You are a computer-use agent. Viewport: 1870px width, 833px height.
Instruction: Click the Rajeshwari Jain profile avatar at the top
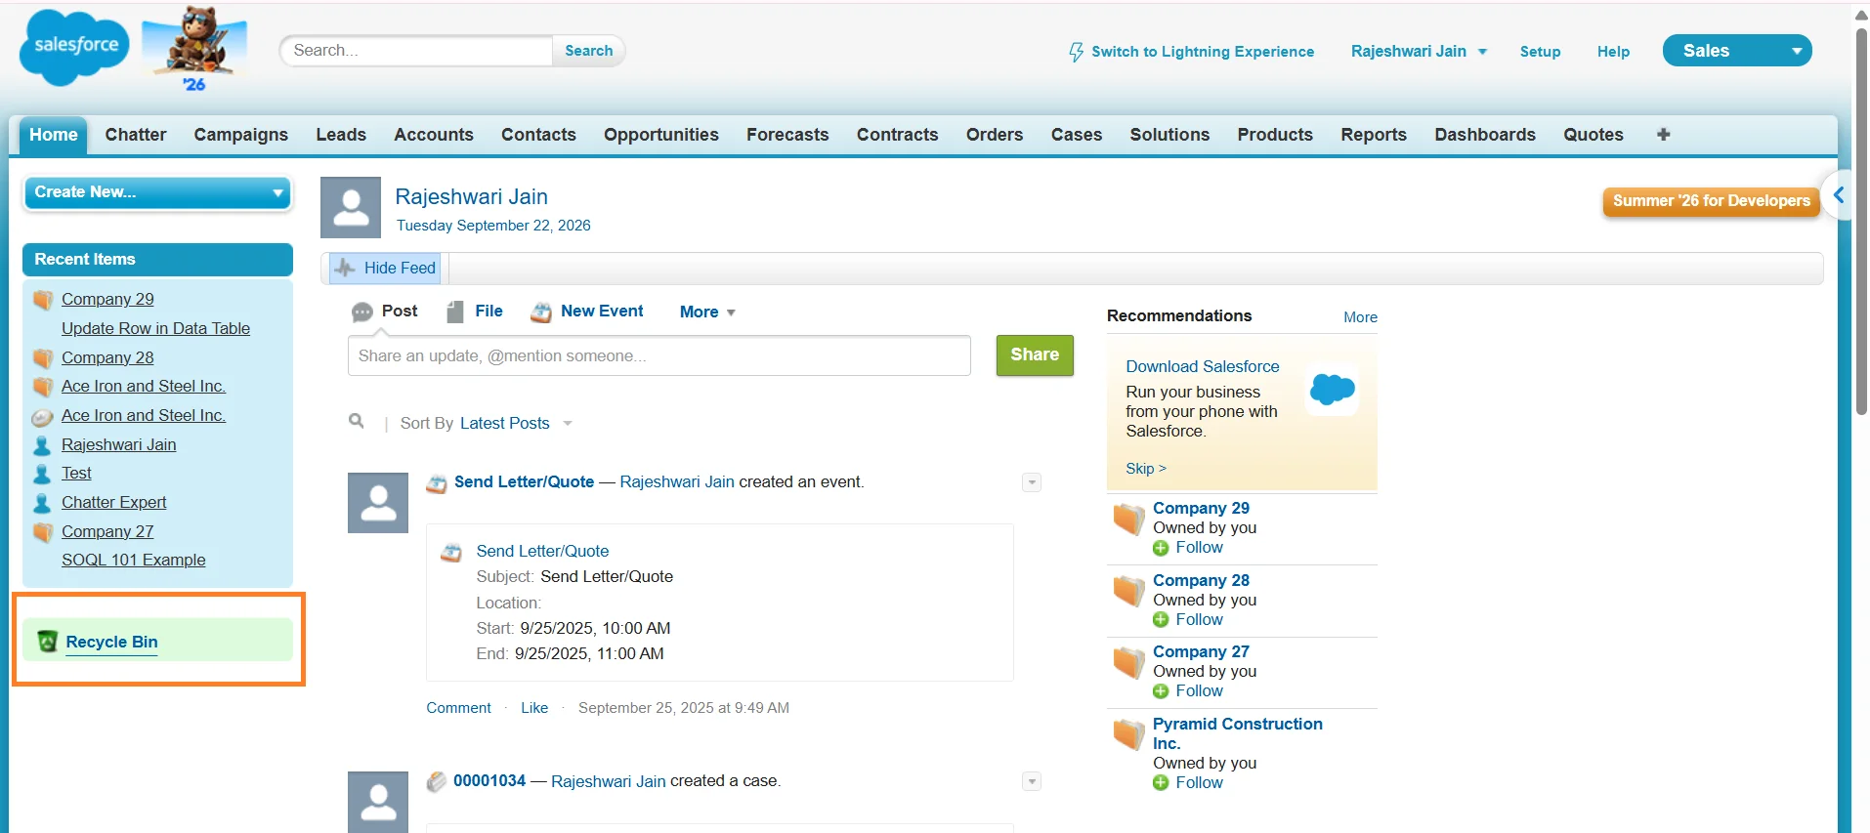tap(351, 207)
